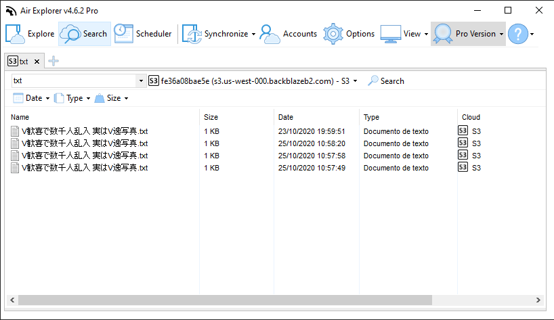
Task: Open the Explore view
Action: pyautogui.click(x=30, y=34)
